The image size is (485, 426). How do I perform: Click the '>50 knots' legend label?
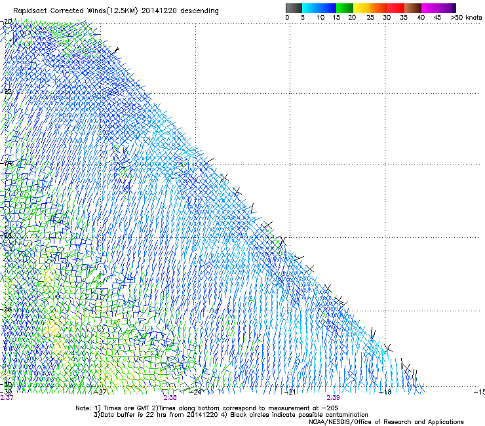tap(466, 18)
